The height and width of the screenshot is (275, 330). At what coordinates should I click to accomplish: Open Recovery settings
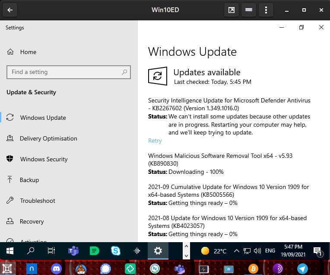[x=32, y=221]
